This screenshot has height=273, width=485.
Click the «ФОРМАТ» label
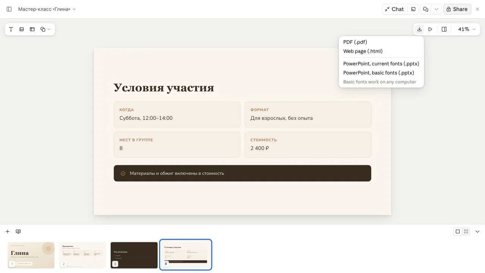(260, 110)
